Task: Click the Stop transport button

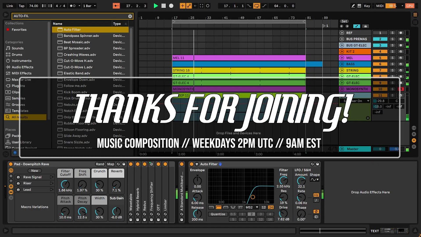Action: [163, 6]
